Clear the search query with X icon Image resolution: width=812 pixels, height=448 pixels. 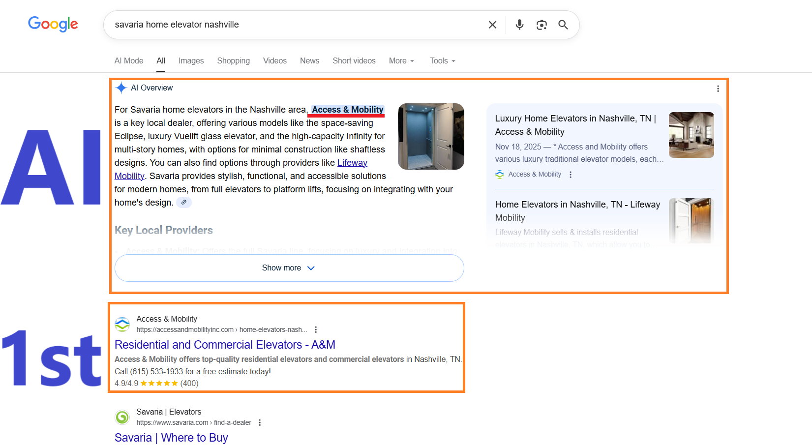(492, 25)
